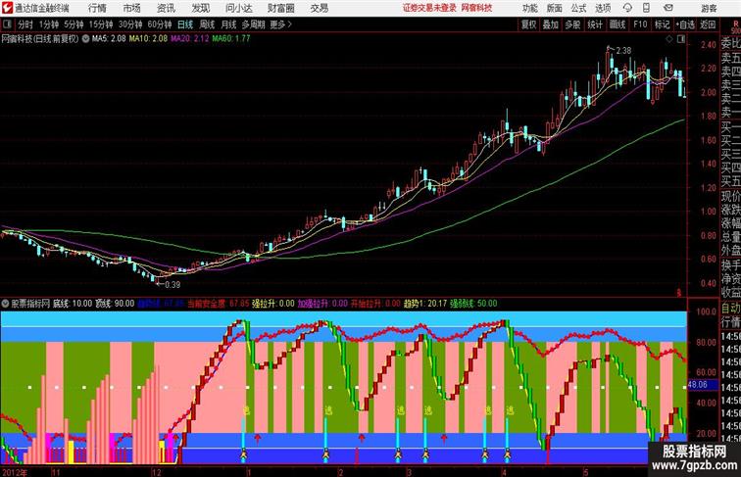Toggle the side panel icon at chart top-right
Screen dimensions: 741x477
tap(681, 39)
